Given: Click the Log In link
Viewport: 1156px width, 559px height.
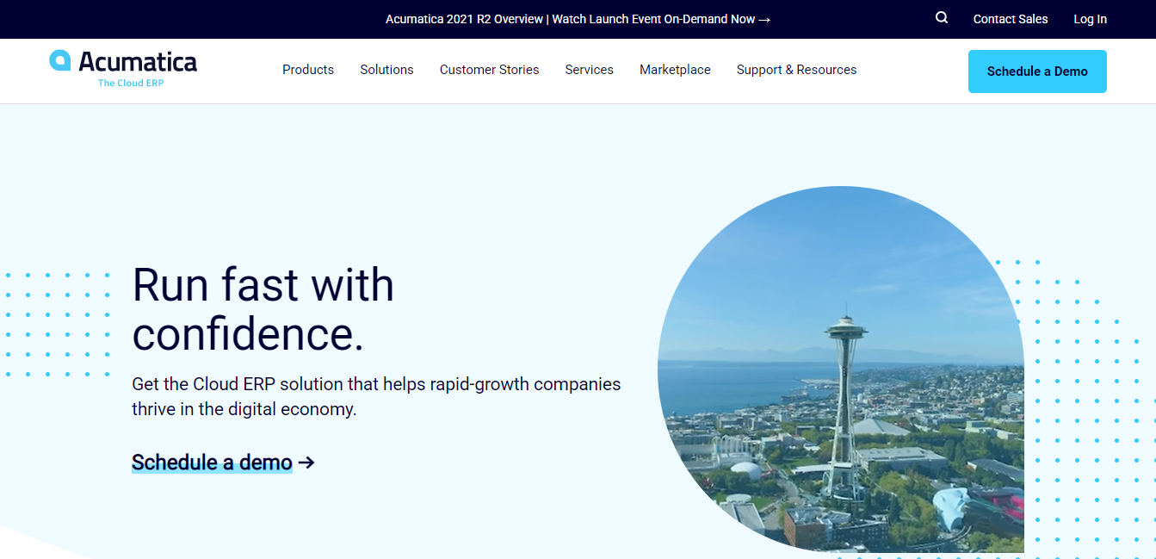Looking at the screenshot, I should (x=1090, y=19).
